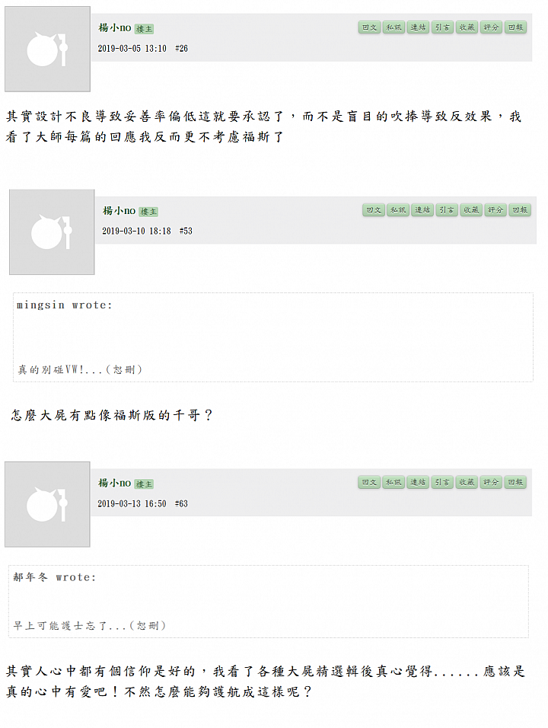548x728 pixels.
Task: Send private message 私訊 on post #26
Action: [x=393, y=27]
